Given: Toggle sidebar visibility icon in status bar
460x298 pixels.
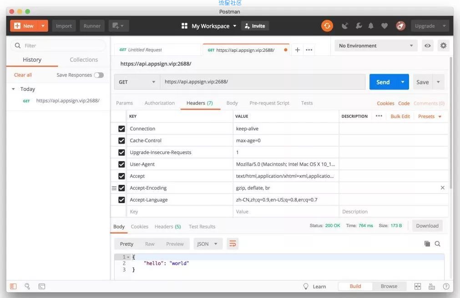Looking at the screenshot, I should click(13, 286).
